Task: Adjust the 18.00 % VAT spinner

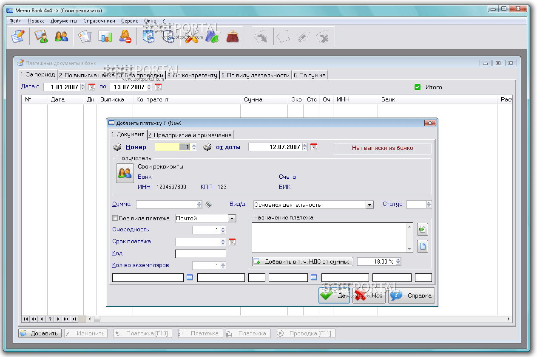Action: (398, 261)
